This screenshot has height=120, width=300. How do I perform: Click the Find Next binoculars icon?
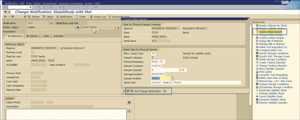(63, 7)
